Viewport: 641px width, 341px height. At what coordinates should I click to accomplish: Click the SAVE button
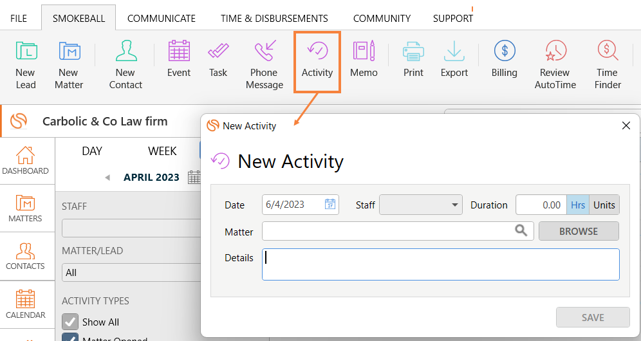[x=593, y=317]
